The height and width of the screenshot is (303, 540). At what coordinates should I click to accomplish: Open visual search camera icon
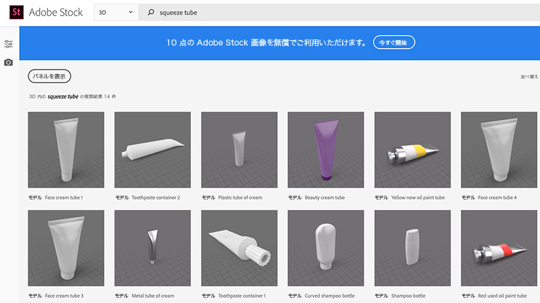(8, 62)
